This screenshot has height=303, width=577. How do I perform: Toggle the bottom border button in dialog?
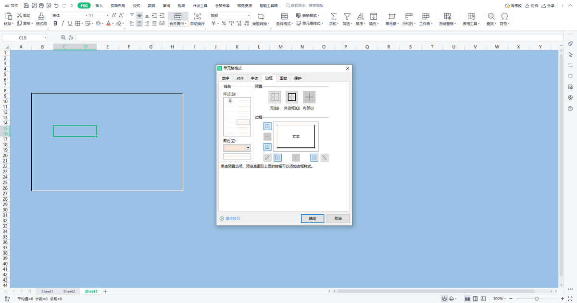click(x=268, y=147)
